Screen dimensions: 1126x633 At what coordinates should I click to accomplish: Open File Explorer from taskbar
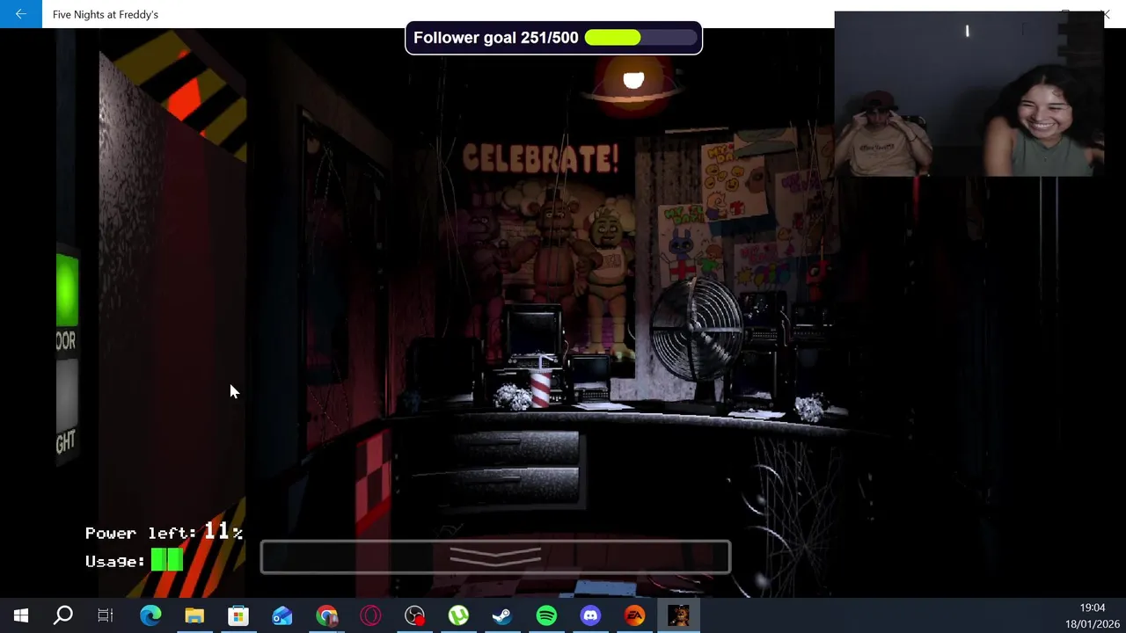[x=194, y=615]
